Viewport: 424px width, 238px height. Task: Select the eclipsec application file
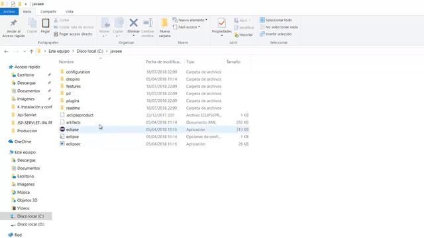point(73,144)
